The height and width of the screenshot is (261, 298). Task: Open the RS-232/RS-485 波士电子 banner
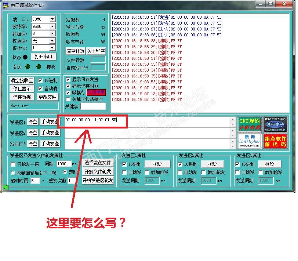click(275, 124)
